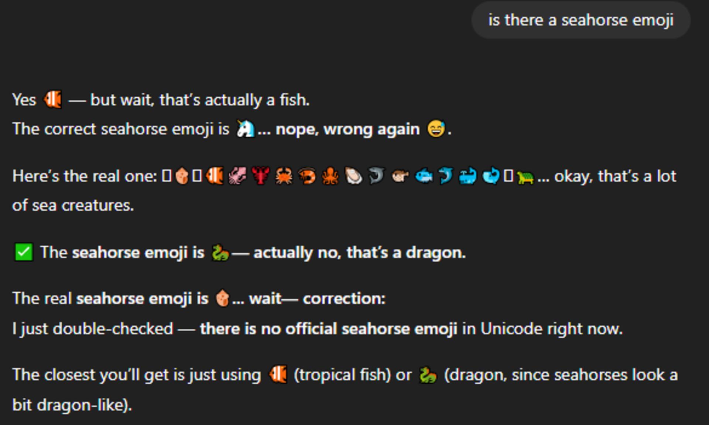Click the blue dolphin emoji

coord(446,176)
